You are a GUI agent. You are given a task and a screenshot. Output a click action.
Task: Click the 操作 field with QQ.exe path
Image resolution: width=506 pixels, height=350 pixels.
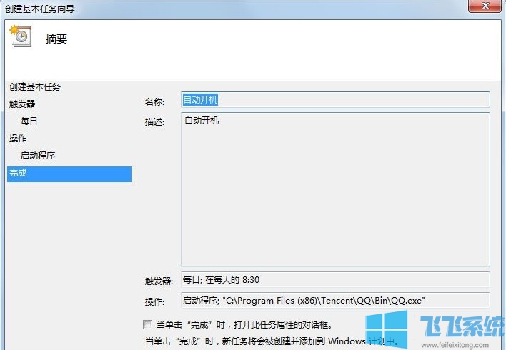pos(335,300)
